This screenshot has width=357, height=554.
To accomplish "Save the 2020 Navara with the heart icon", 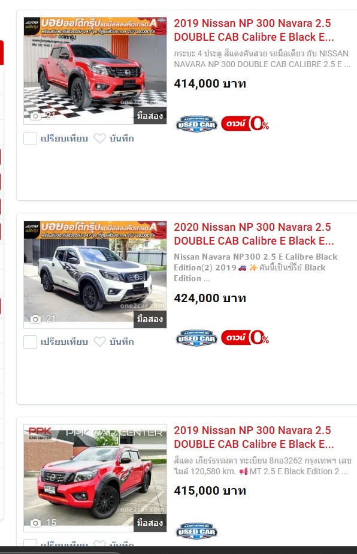I will coord(99,342).
